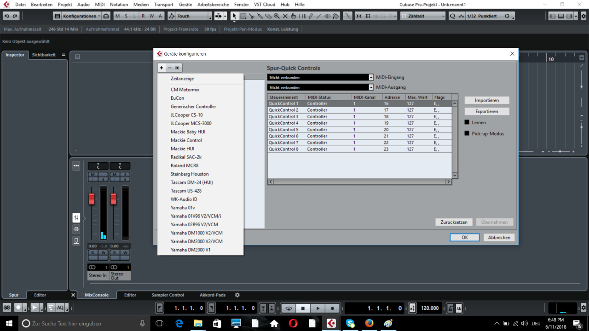
Task: Click the Stereo In pan control
Action: (x=98, y=166)
